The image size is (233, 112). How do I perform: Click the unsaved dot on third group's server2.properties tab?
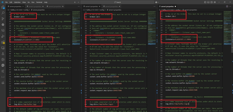[175, 6]
